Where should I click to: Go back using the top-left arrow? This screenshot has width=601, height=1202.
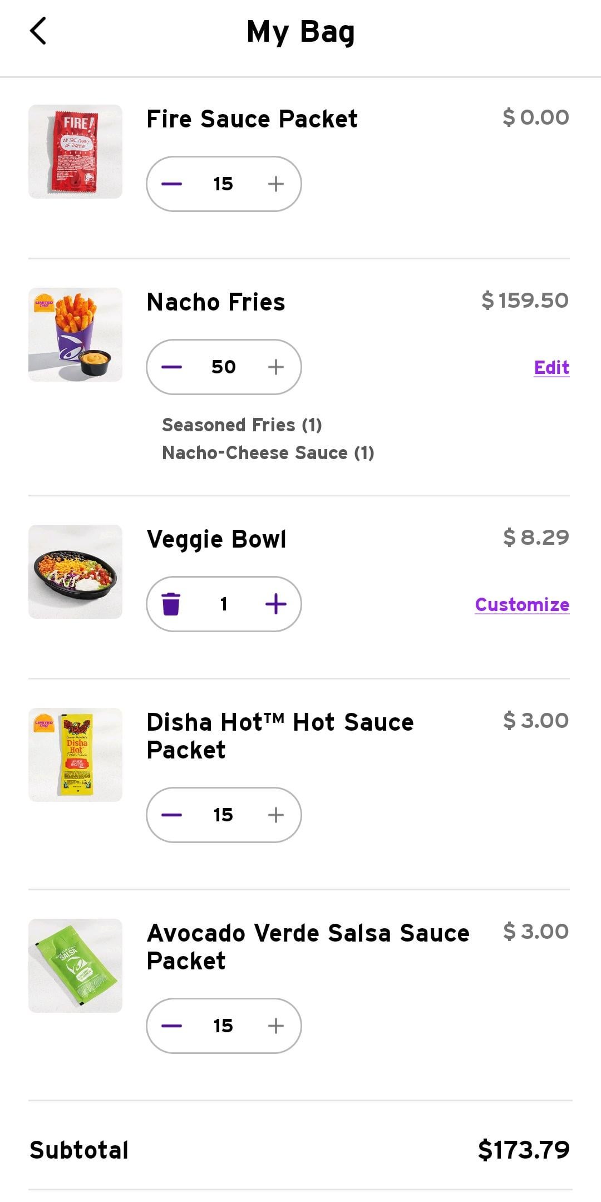38,31
